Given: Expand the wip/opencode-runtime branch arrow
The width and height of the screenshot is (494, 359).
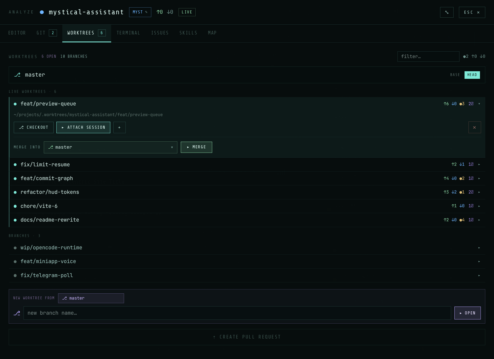Looking at the screenshot, I should coord(479,248).
